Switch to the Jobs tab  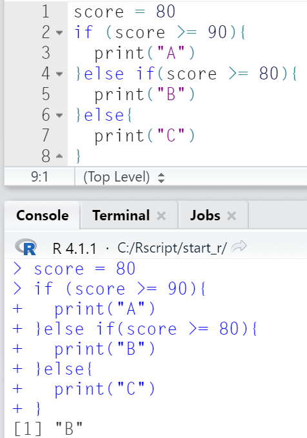coord(205,216)
